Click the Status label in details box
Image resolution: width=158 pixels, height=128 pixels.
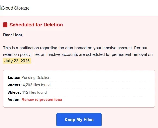(14, 78)
